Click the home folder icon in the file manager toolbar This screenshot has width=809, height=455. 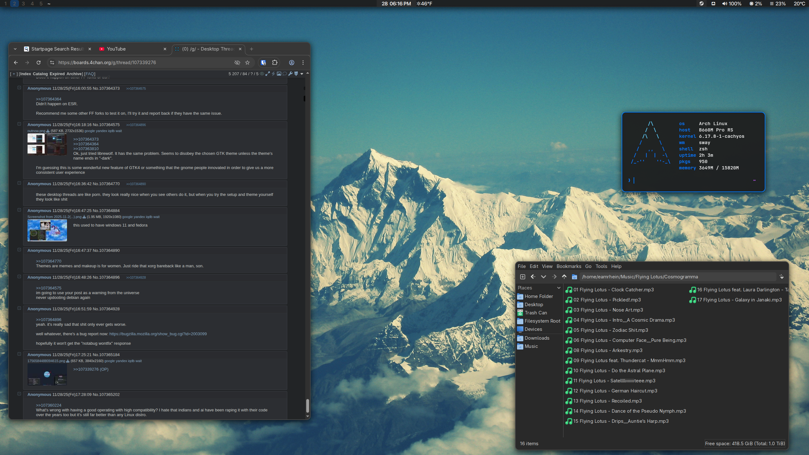[575, 277]
